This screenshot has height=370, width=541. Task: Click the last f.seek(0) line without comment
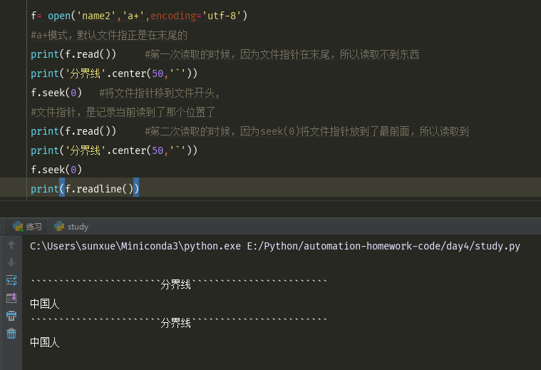point(56,170)
